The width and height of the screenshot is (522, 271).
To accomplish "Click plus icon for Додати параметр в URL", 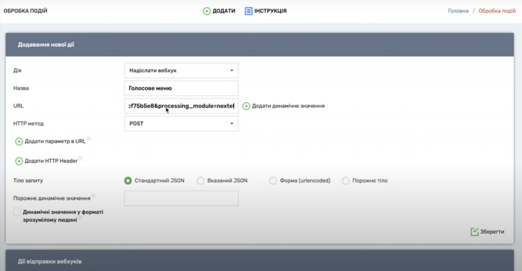I will [x=19, y=141].
